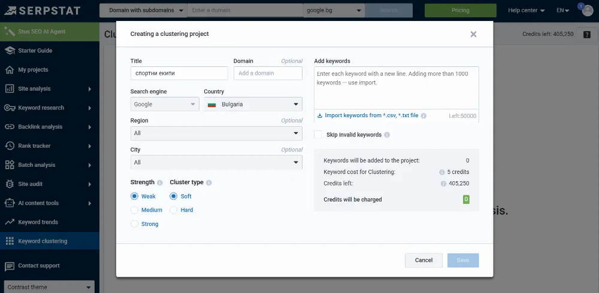The height and width of the screenshot is (293, 599).
Task: Open the Help center dropdown
Action: pyautogui.click(x=526, y=10)
